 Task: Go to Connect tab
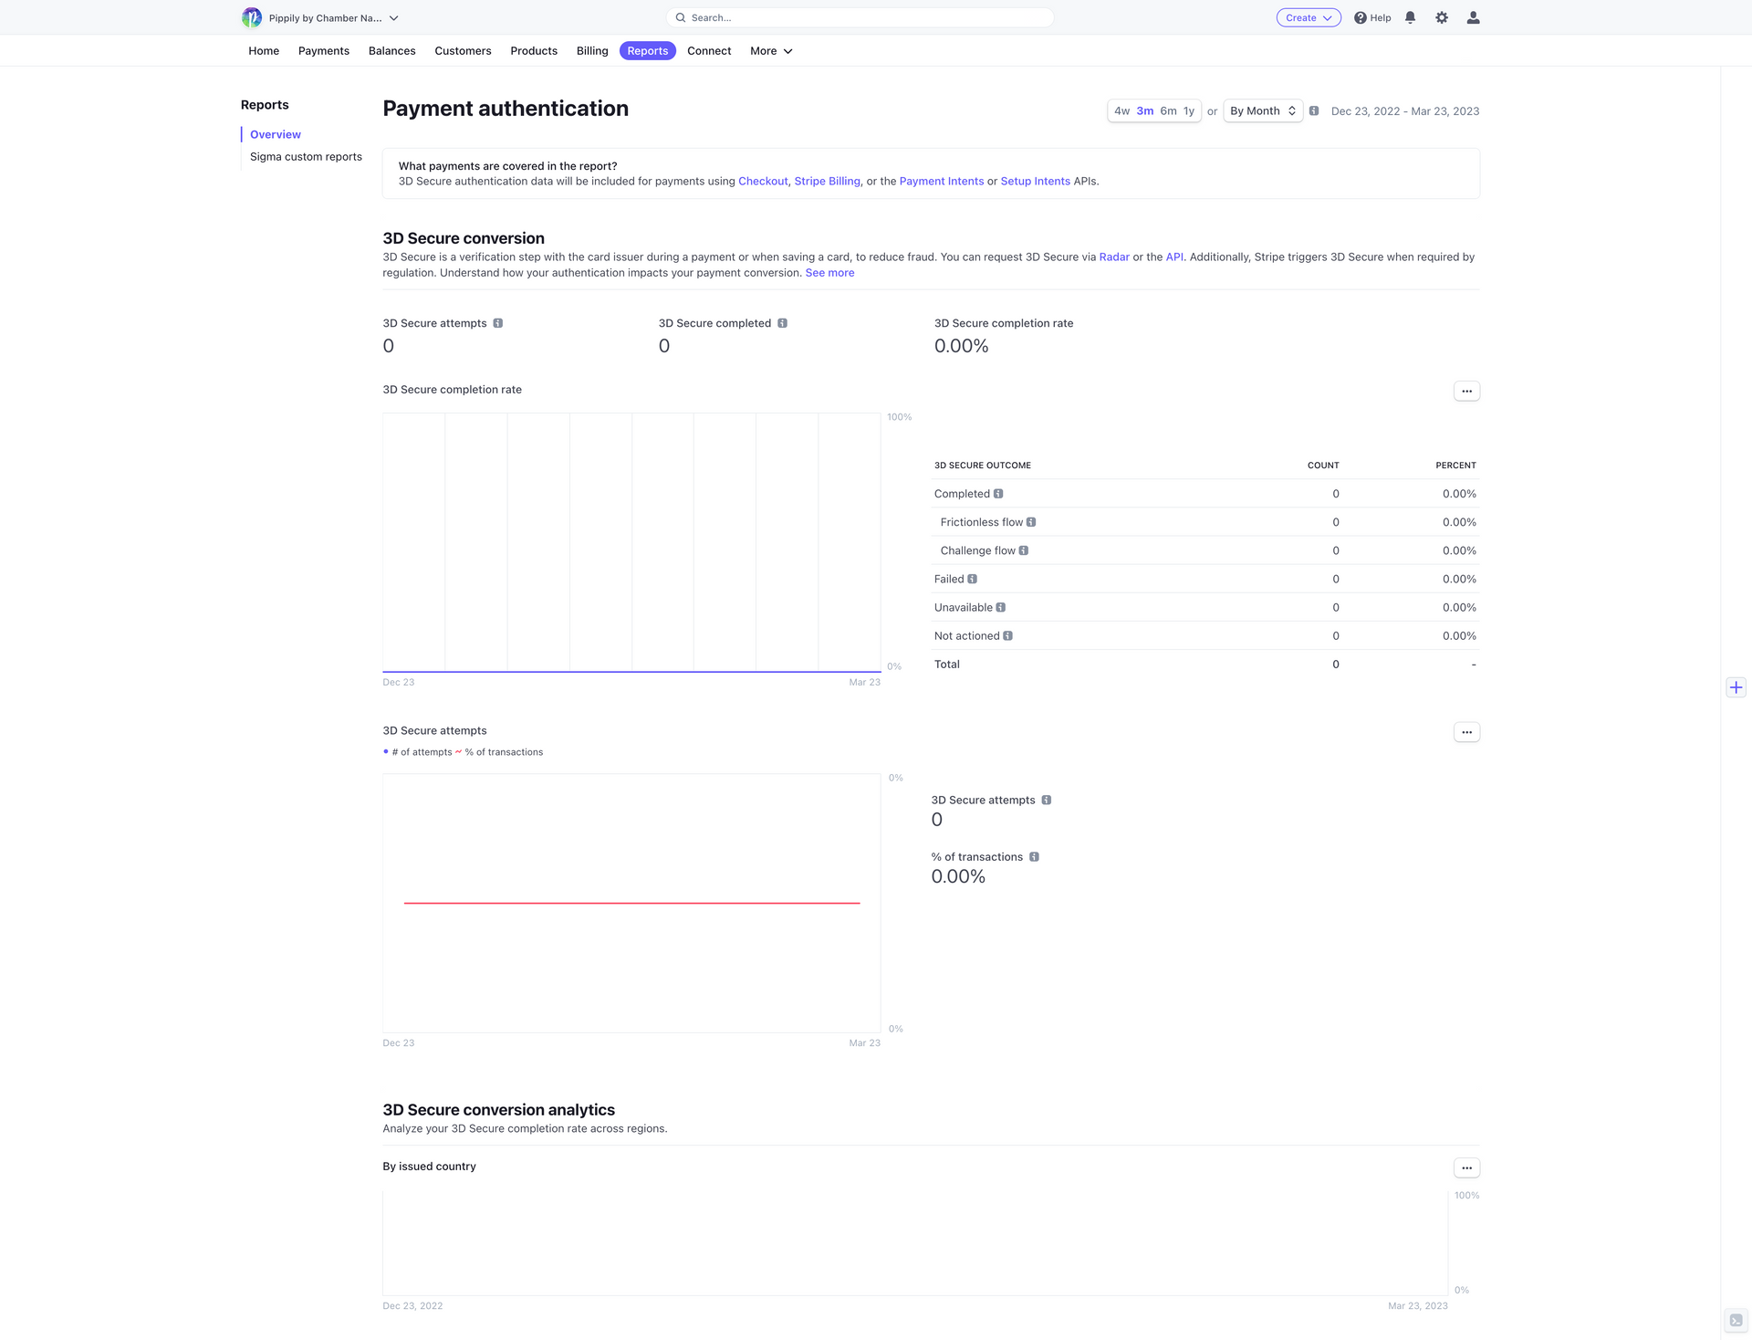[x=709, y=51]
